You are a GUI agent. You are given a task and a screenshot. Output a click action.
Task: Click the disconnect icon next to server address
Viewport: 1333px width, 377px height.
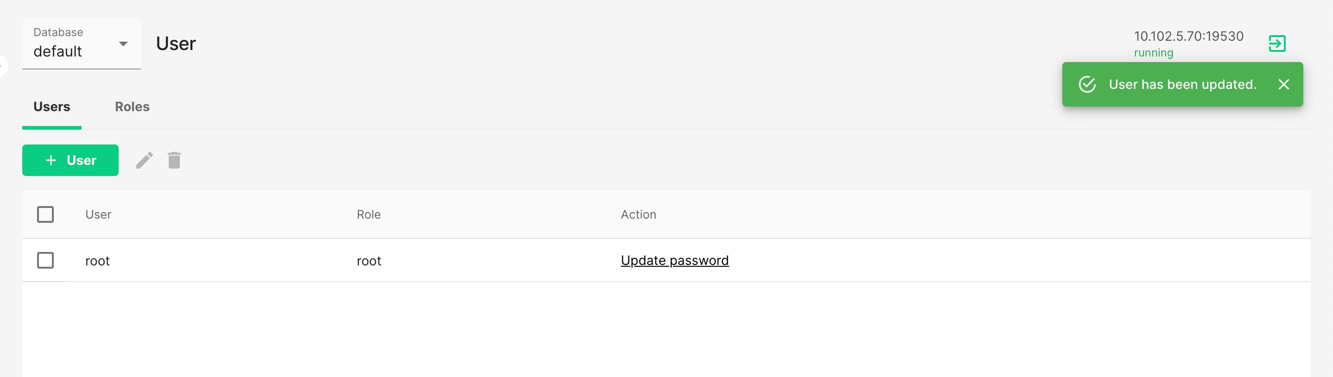1278,44
